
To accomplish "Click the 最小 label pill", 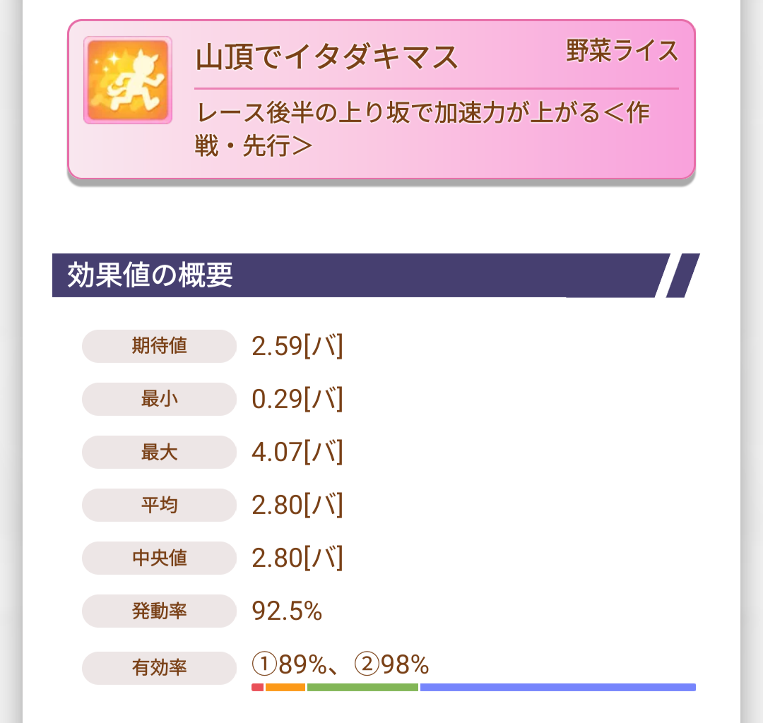I will [x=159, y=399].
